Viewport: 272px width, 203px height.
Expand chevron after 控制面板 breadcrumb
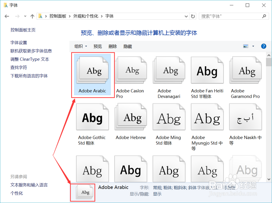point(70,16)
